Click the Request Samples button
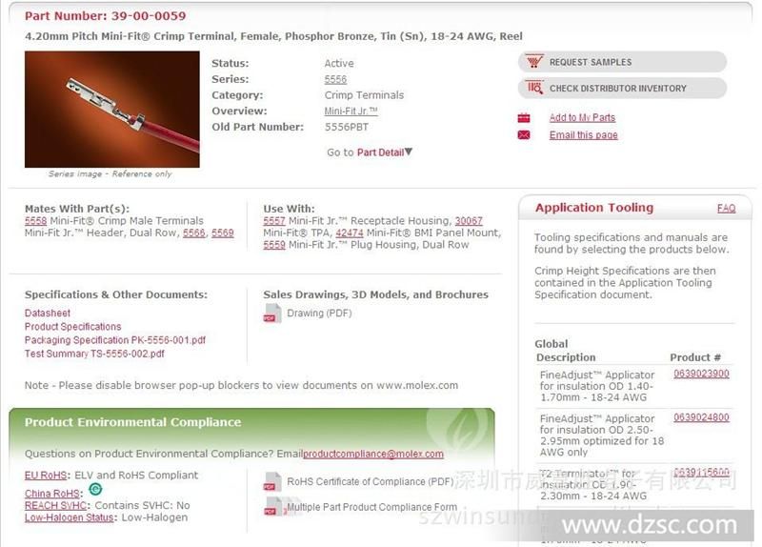Viewport: 762px width, 547px height. (623, 62)
